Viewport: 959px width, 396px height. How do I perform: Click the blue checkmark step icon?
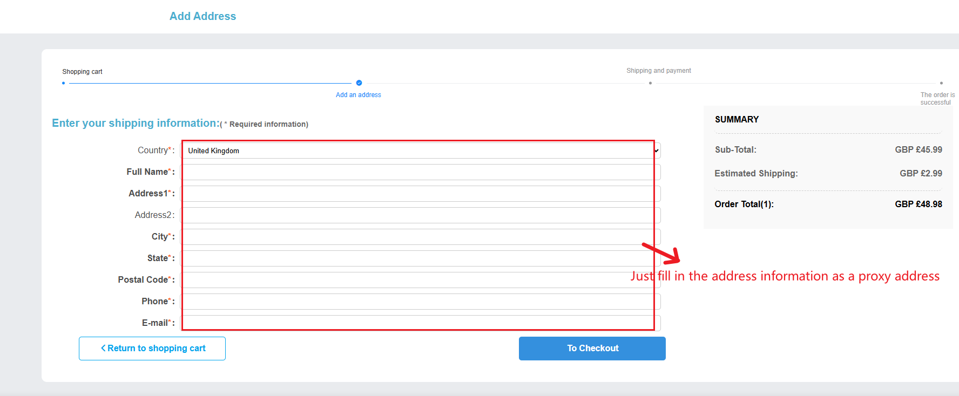[359, 83]
